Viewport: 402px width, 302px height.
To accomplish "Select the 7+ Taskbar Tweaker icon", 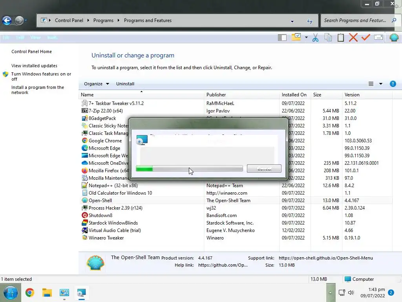I will point(85,103).
